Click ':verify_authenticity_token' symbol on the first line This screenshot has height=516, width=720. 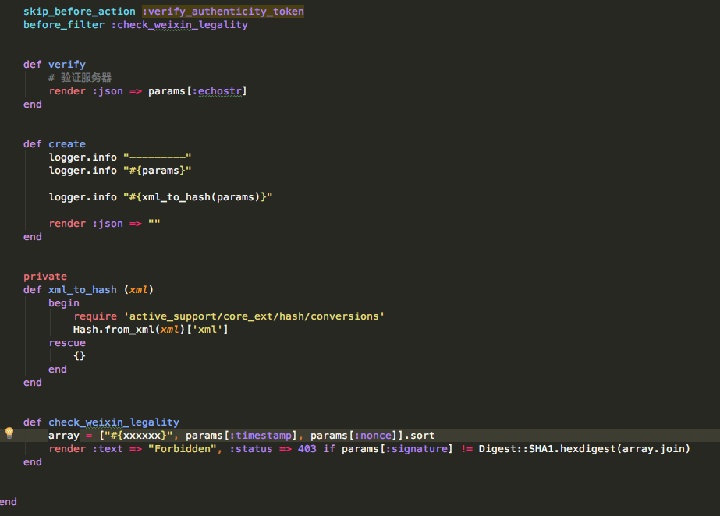pyautogui.click(x=223, y=12)
